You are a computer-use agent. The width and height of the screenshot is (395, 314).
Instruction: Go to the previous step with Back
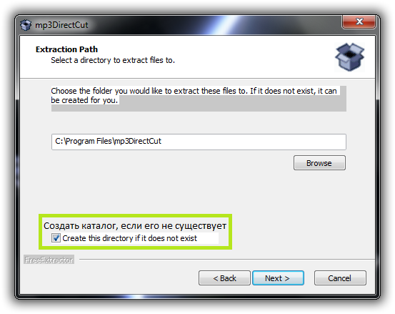point(224,278)
